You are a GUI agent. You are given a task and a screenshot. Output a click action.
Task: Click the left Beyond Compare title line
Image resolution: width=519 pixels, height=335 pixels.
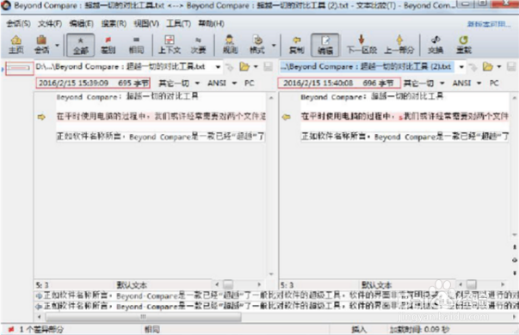click(127, 97)
